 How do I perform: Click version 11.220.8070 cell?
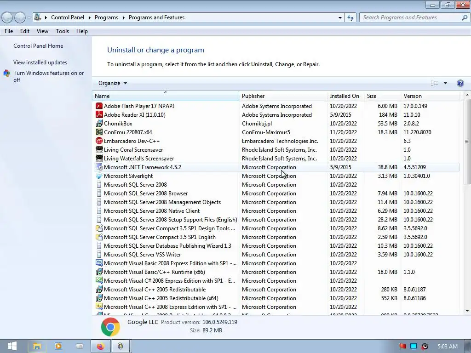tap(417, 132)
